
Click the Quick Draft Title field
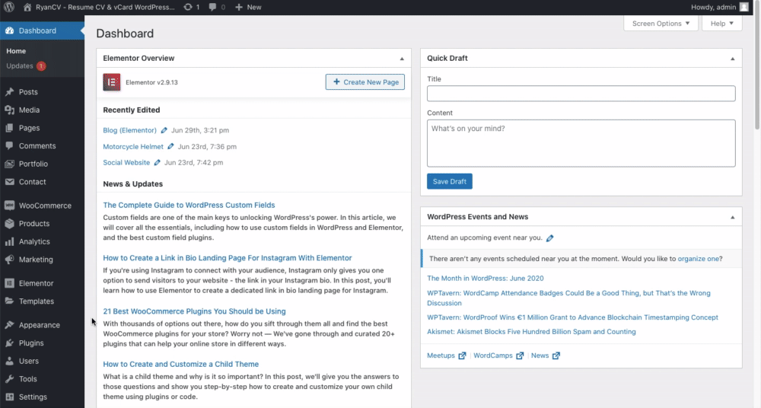point(581,94)
